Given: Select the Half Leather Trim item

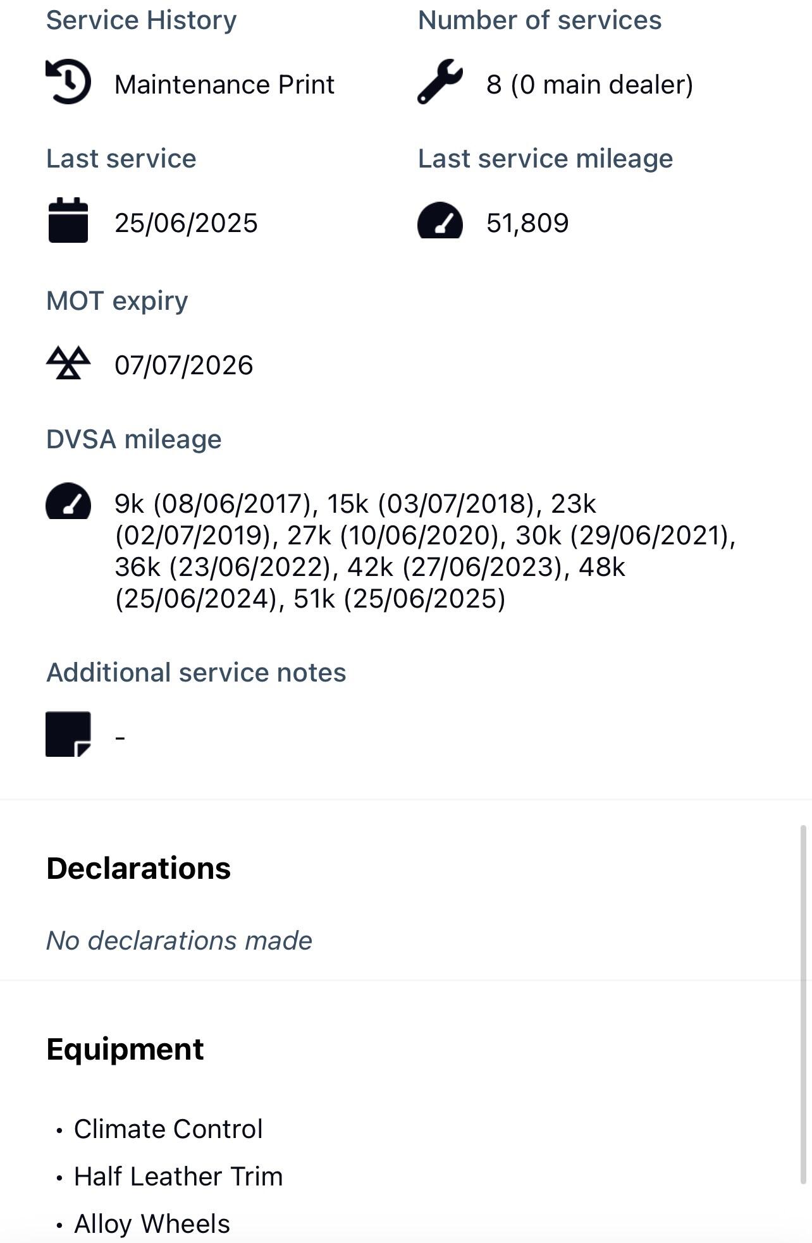Looking at the screenshot, I should pyautogui.click(x=178, y=1177).
